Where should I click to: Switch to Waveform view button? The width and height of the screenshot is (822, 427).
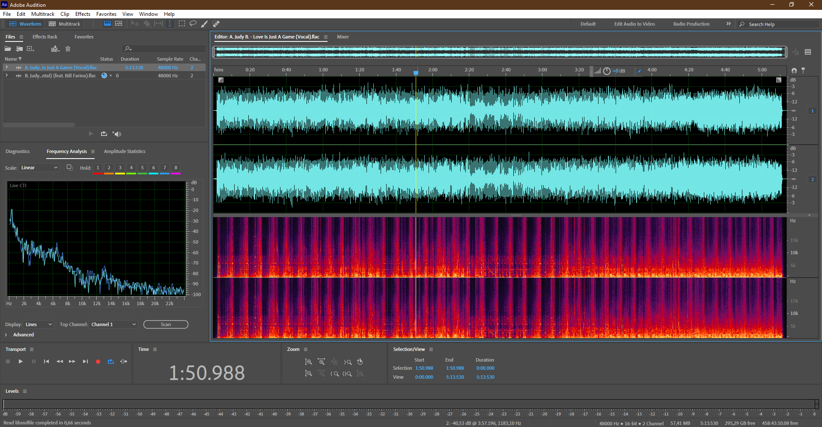tap(25, 24)
